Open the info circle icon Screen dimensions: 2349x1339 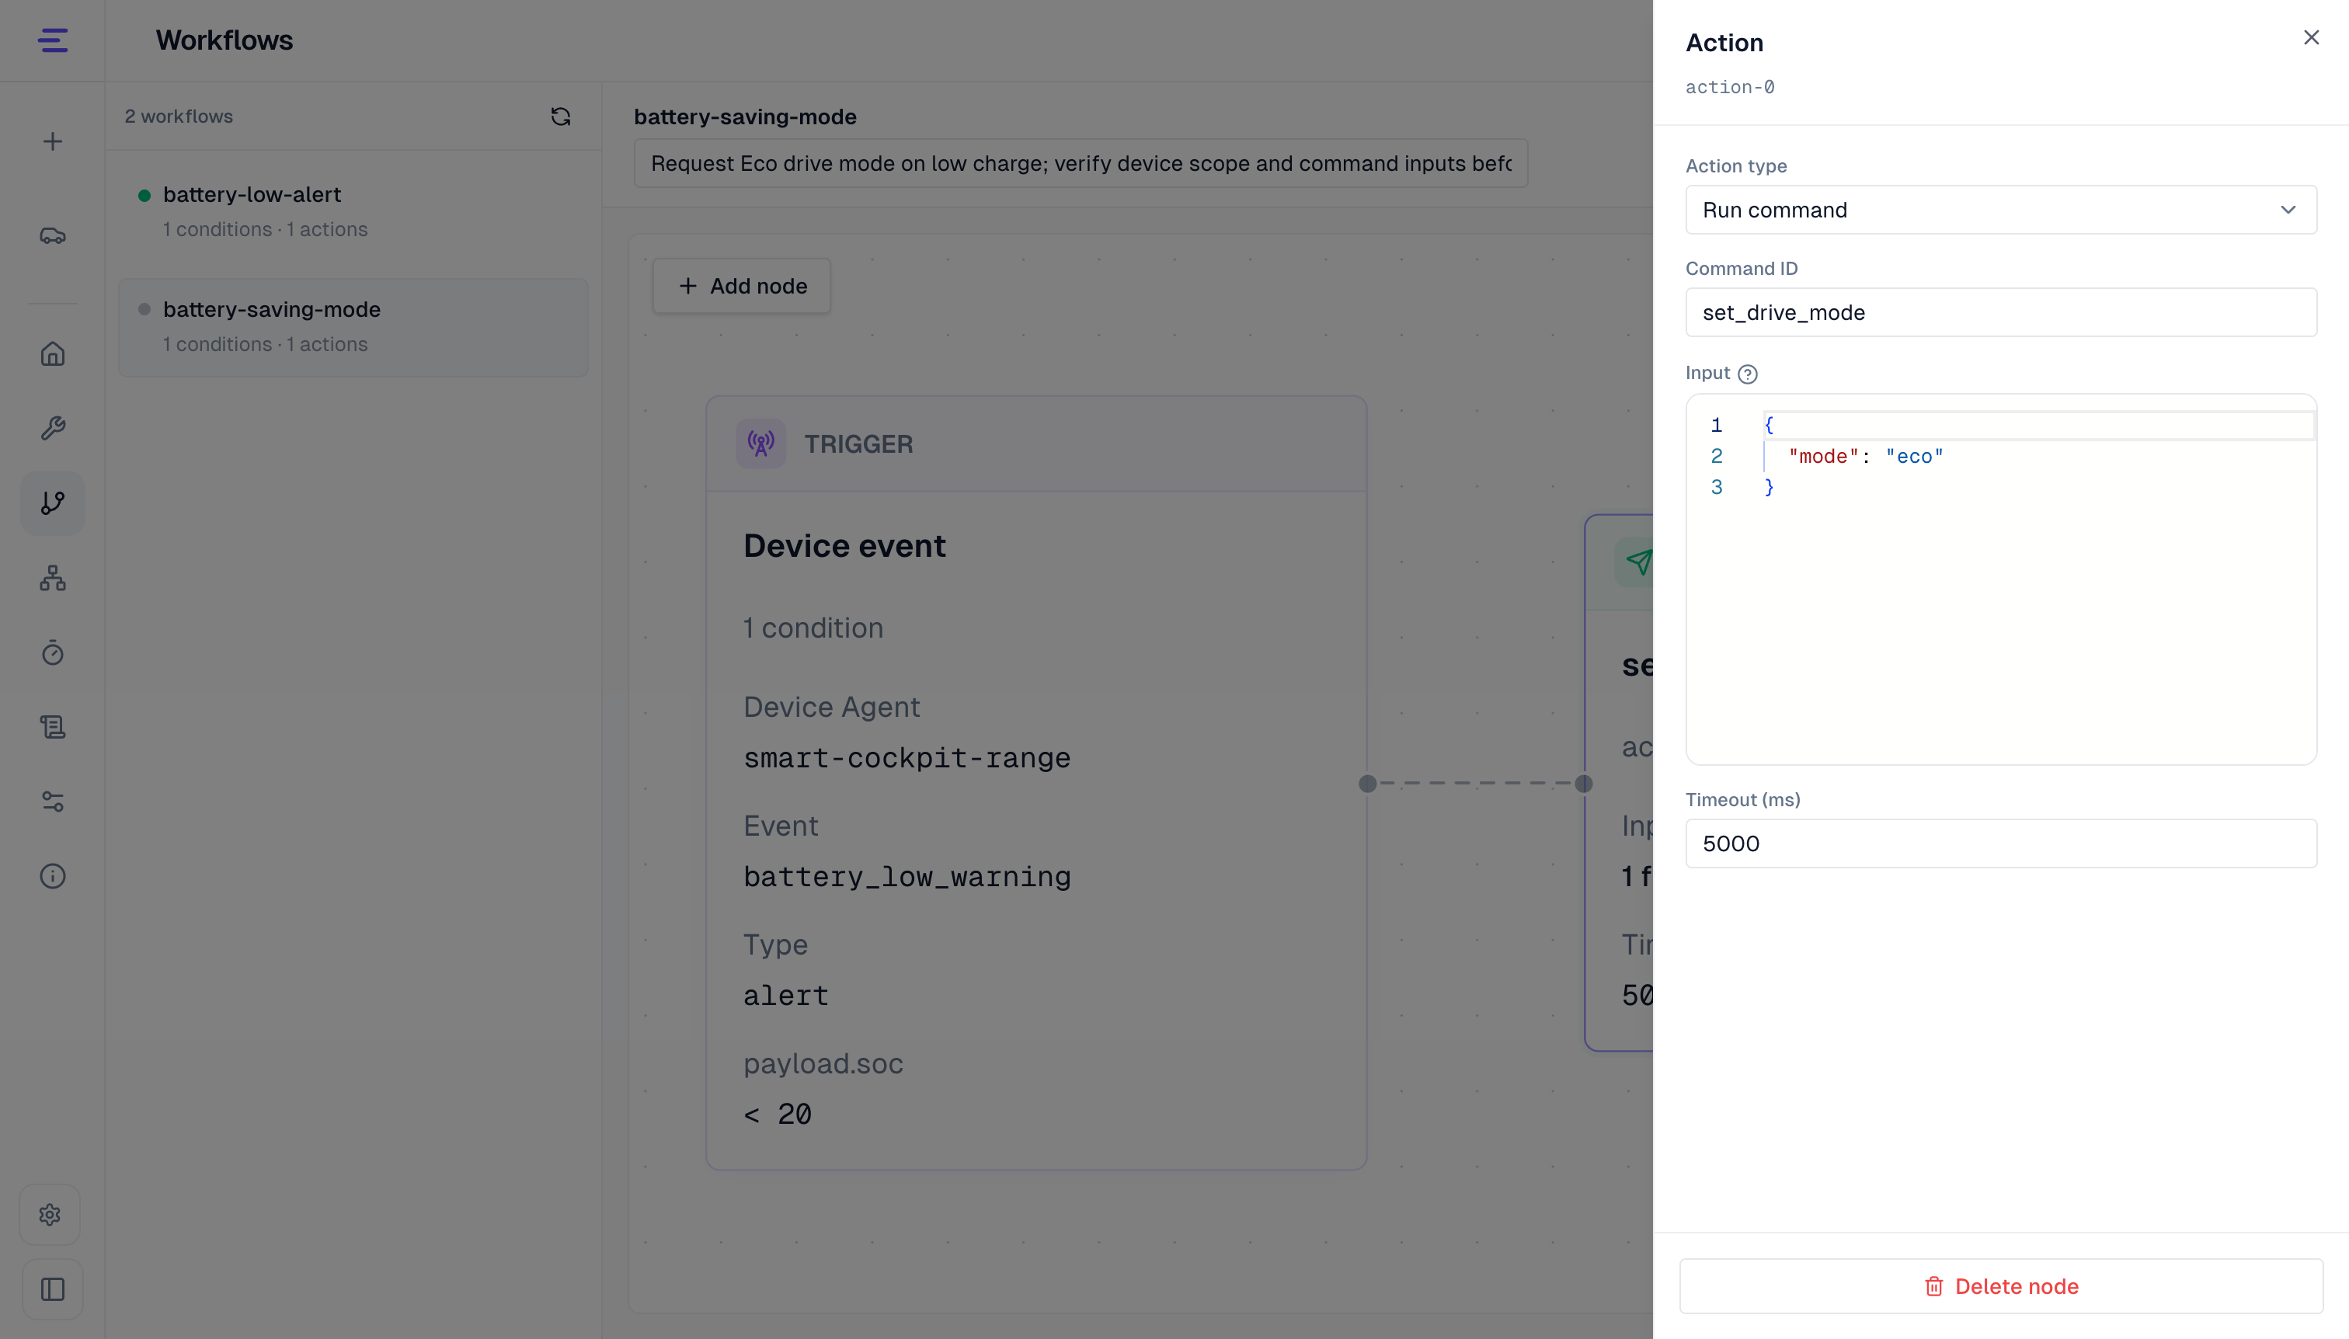point(52,876)
